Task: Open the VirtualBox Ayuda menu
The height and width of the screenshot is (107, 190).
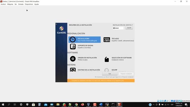Action: coord(37,4)
